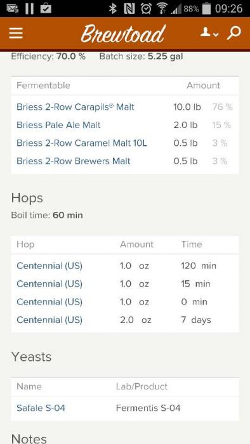Tap the NFC status bar icon
Viewport: 250px width, 444px height.
click(x=129, y=9)
